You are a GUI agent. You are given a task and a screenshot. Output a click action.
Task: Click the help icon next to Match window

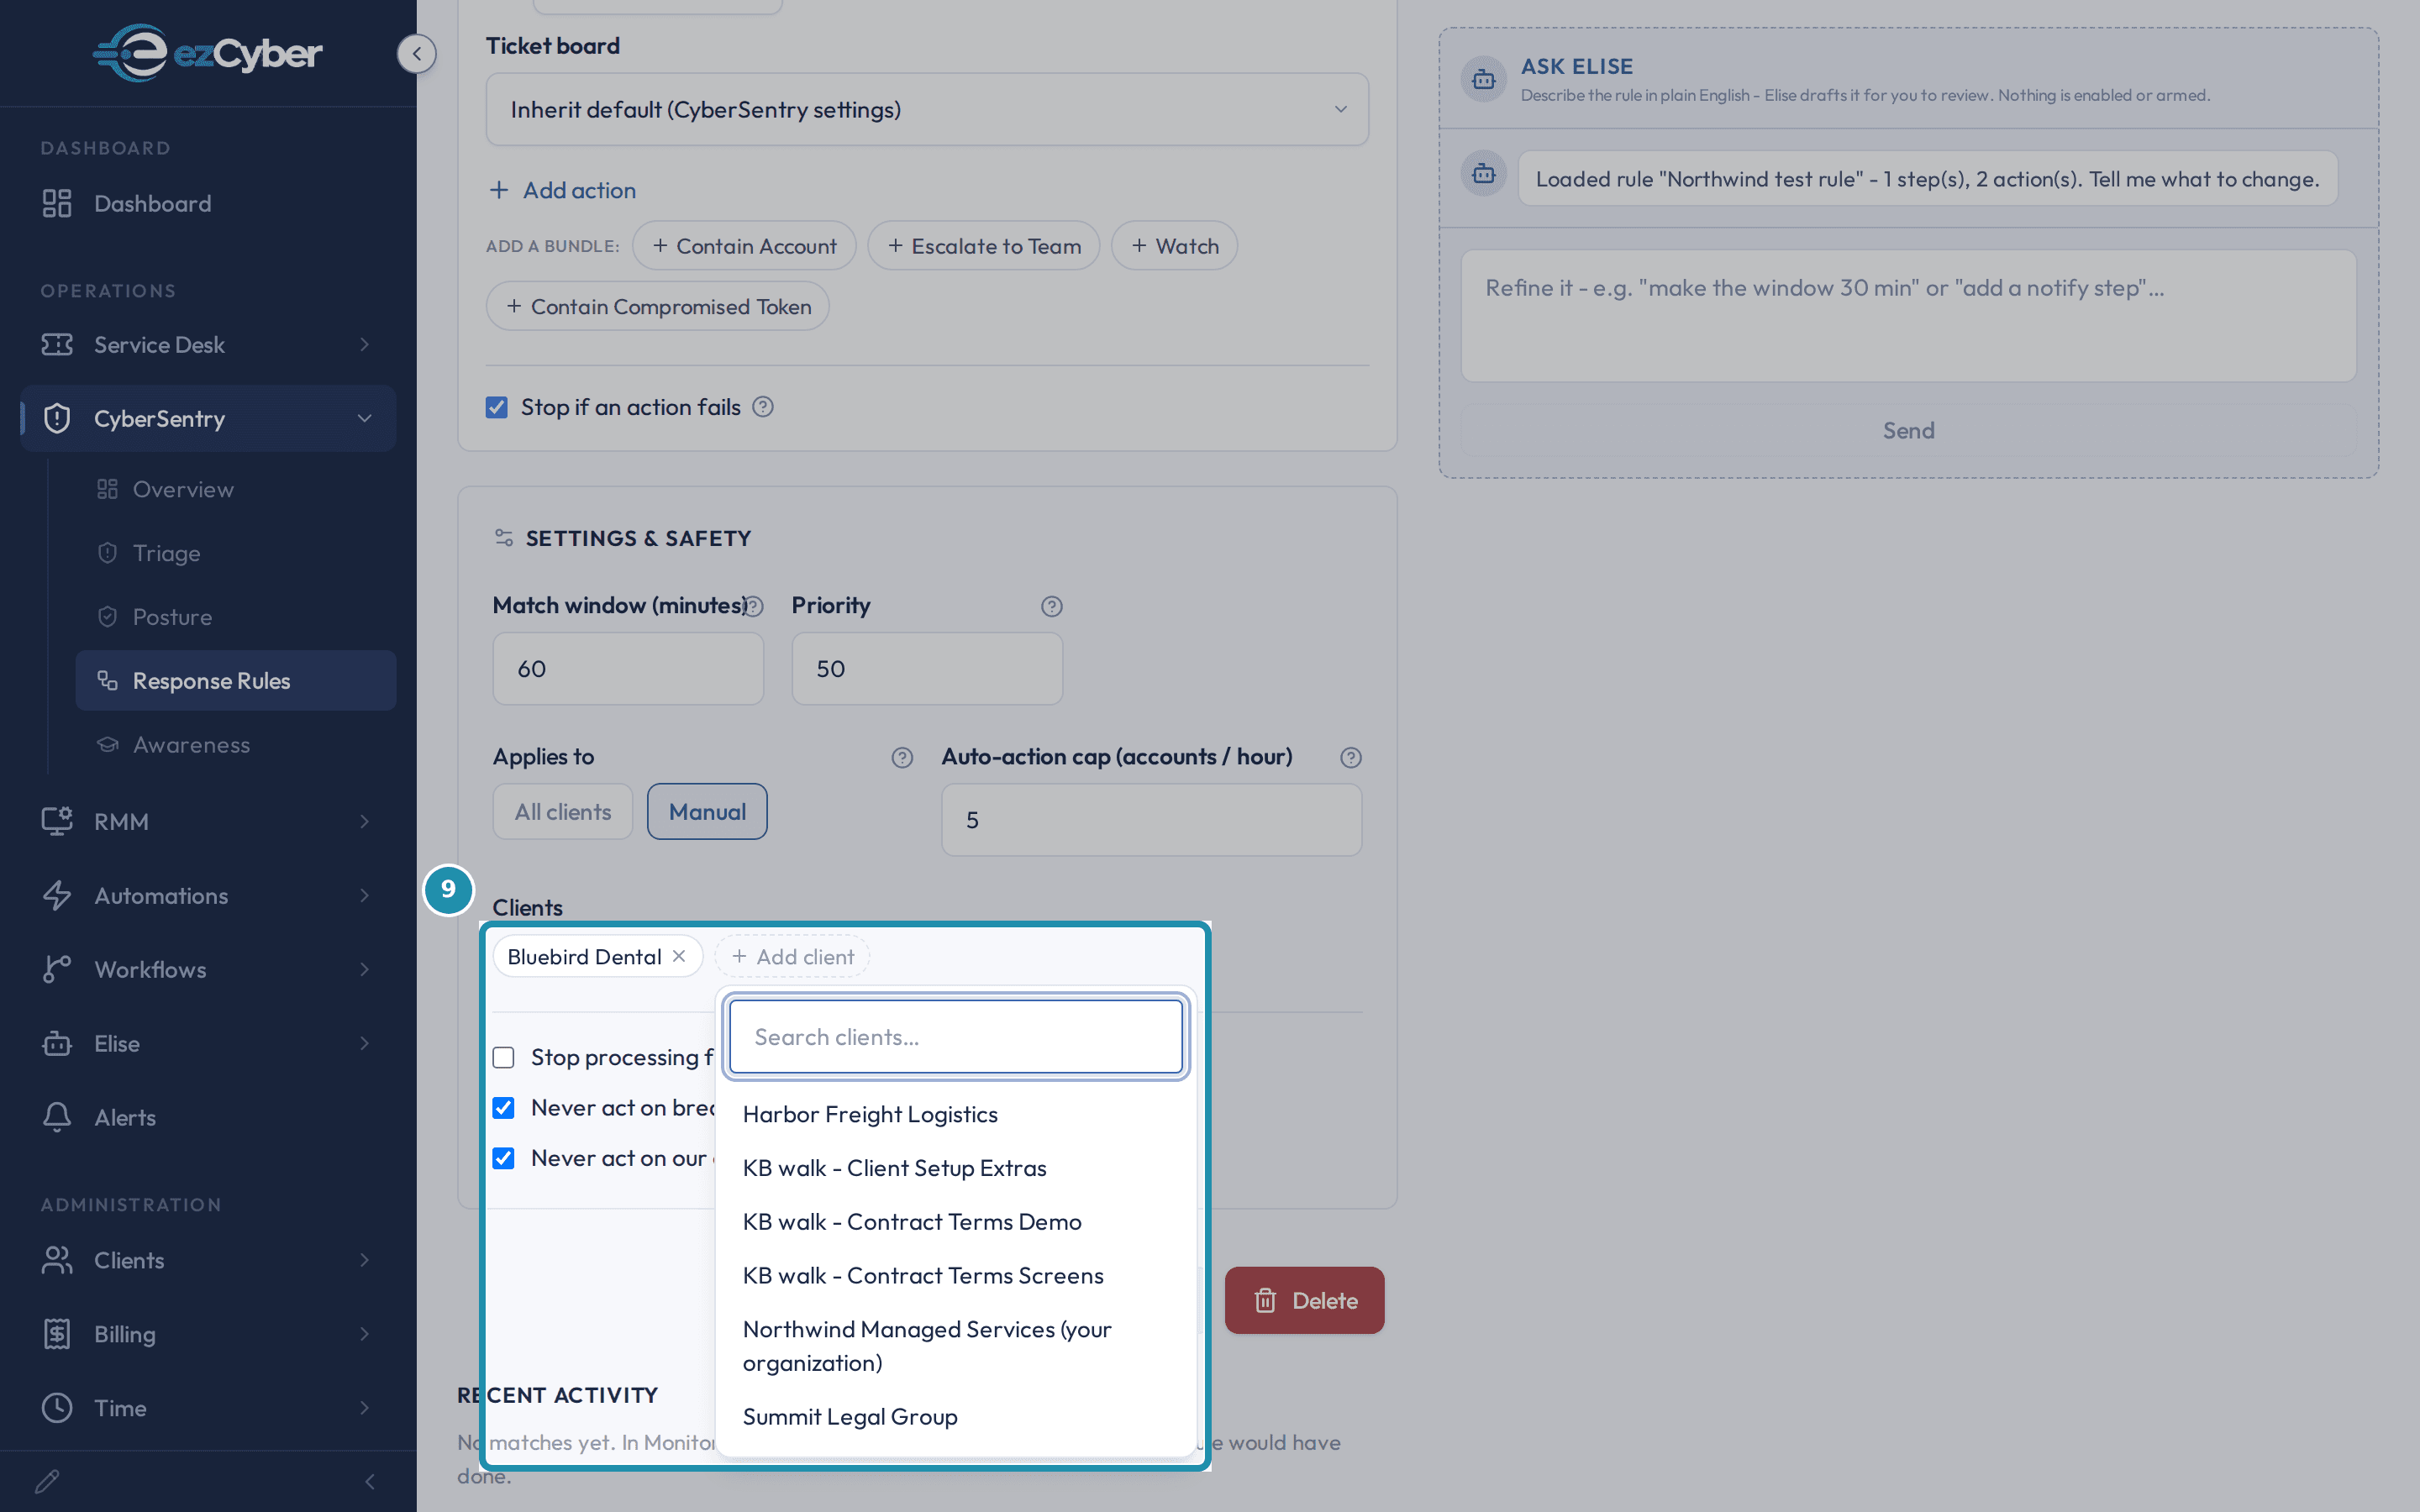tap(754, 606)
